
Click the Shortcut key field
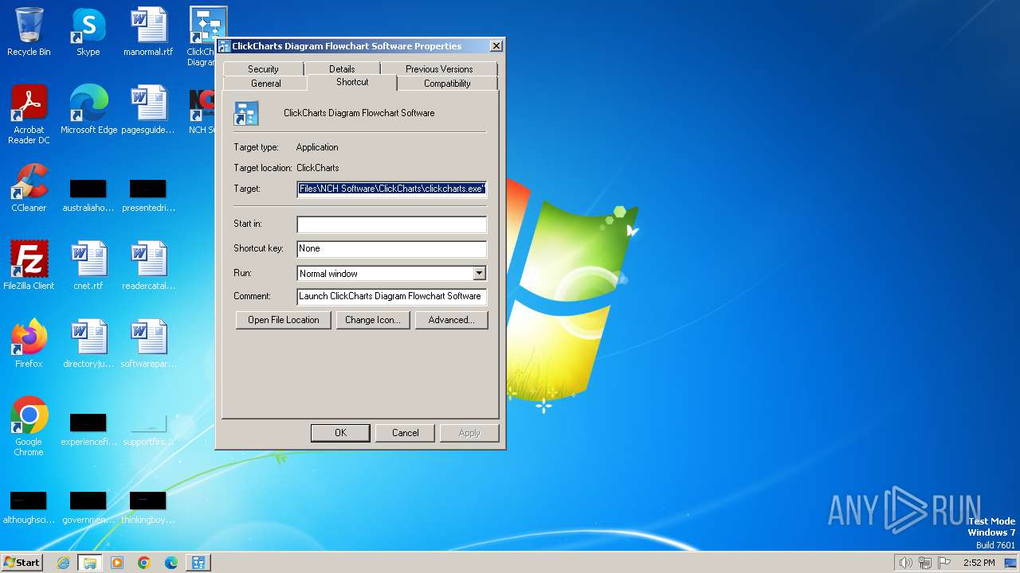tap(391, 249)
